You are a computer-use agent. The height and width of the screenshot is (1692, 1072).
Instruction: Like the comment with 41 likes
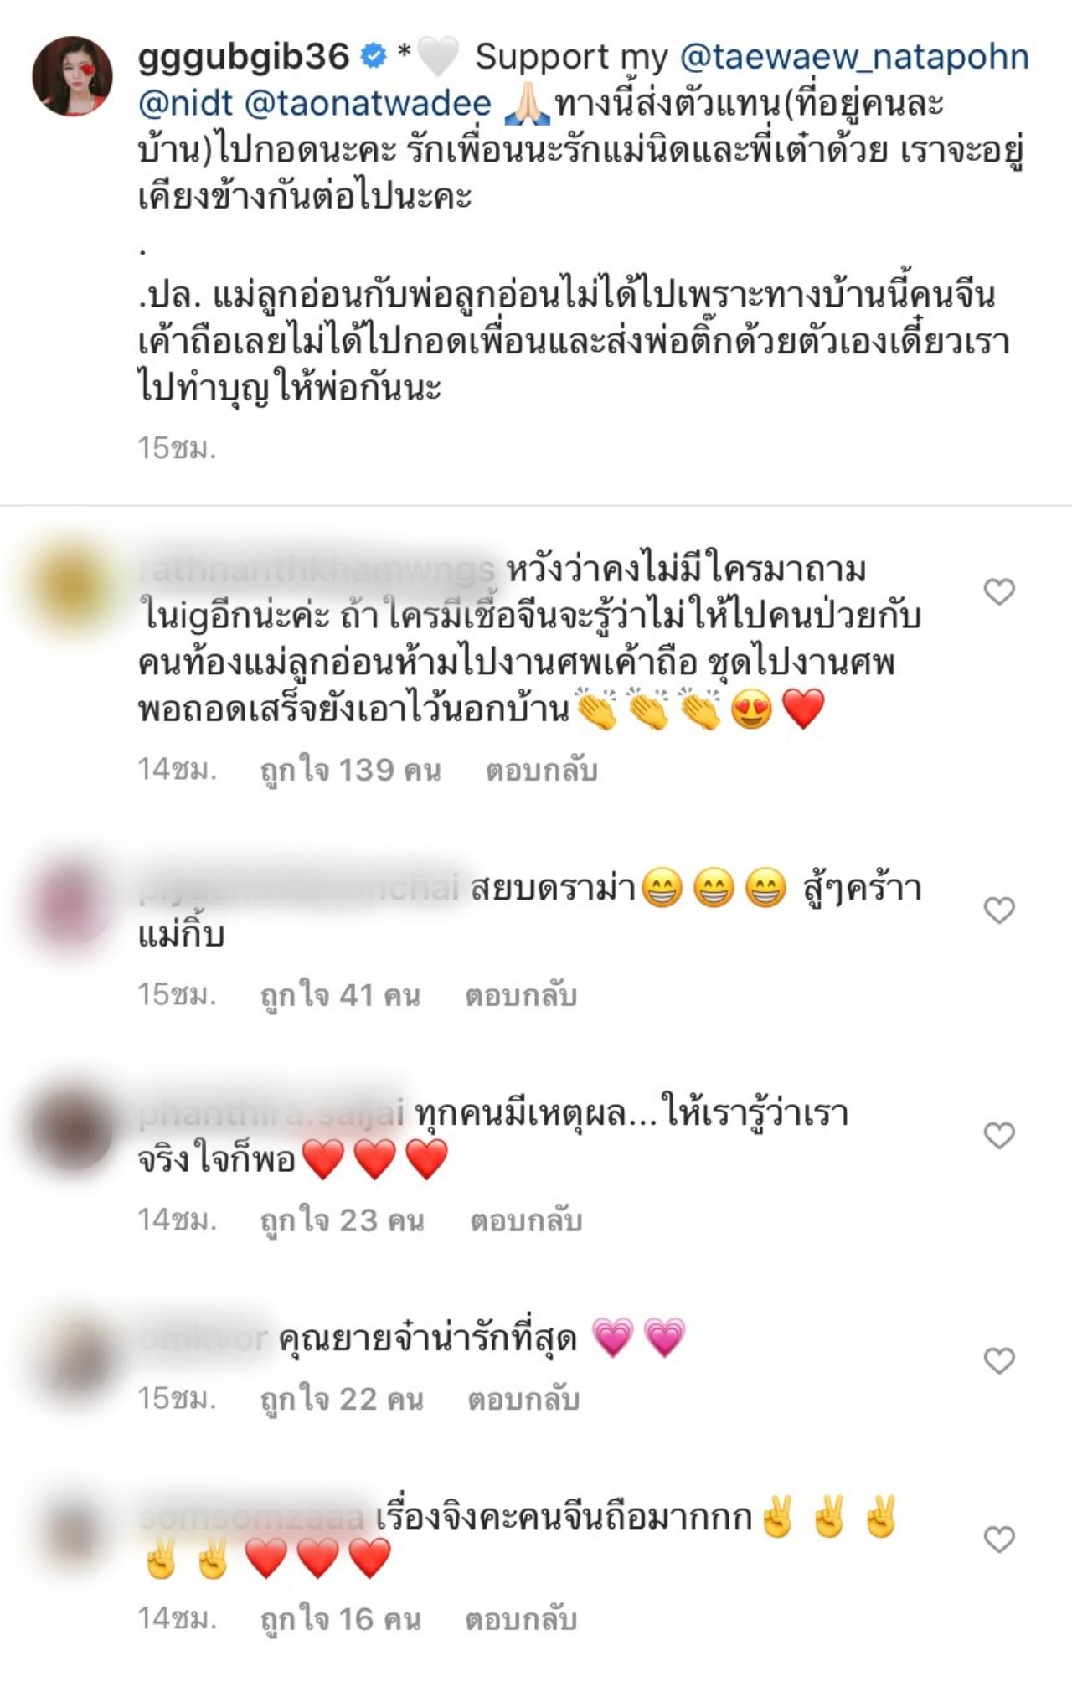coord(999,910)
